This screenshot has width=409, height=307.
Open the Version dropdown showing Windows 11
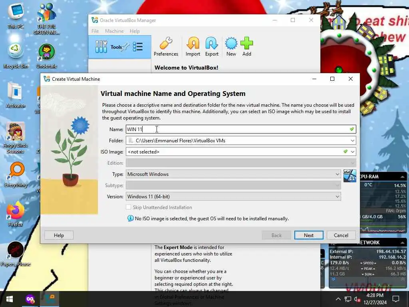[x=233, y=197]
